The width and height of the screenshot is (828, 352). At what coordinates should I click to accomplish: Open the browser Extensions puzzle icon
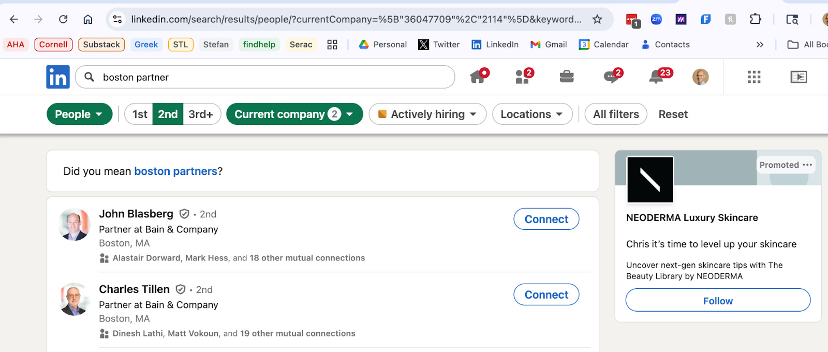point(756,19)
